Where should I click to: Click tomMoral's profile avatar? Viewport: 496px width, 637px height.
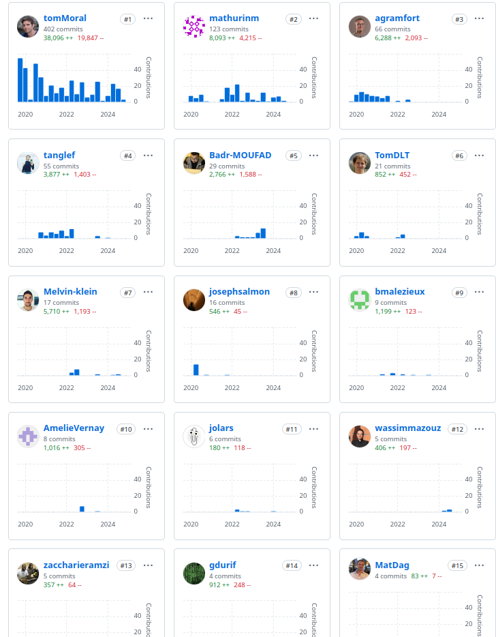[28, 27]
